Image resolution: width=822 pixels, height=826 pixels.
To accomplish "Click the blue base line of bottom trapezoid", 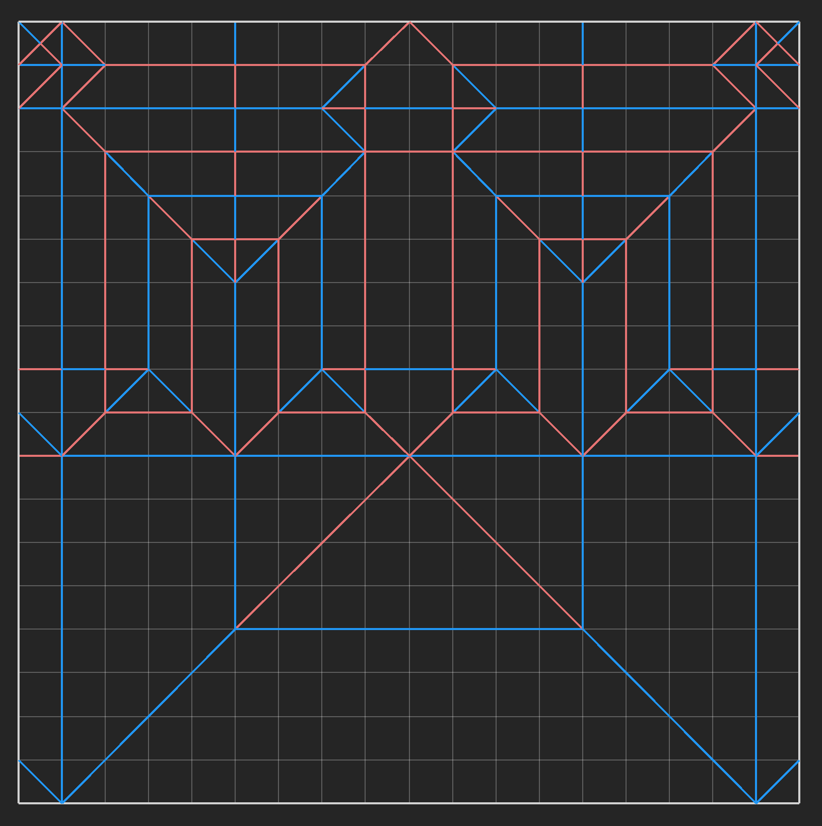I will pyautogui.click(x=409, y=629).
